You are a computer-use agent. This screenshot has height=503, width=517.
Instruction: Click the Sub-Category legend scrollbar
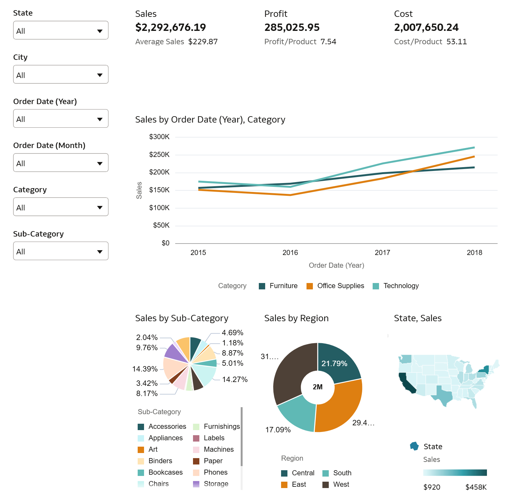click(x=242, y=436)
